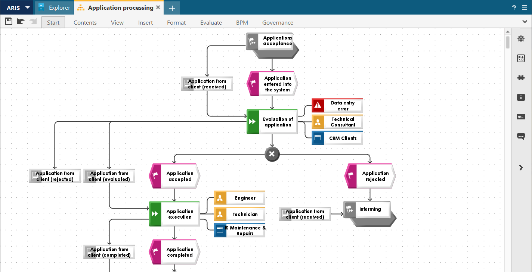Show the Attributes panel with the info icon
The width and height of the screenshot is (532, 272).
point(521,97)
